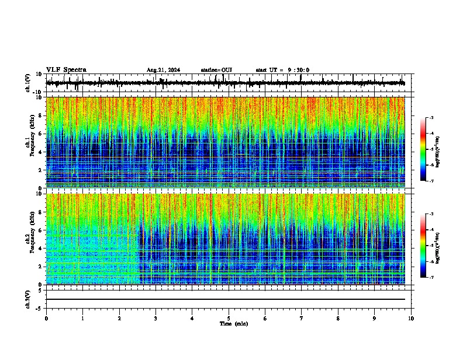Click the flat ch.3 voltage line
Viewport: 463px width, 357px height.
[x=226, y=299]
